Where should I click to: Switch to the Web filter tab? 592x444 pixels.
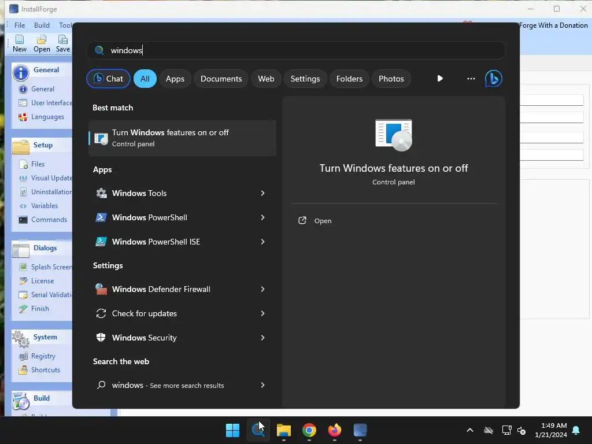[266, 79]
